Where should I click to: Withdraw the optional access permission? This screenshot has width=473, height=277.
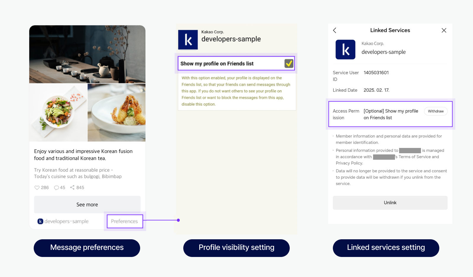(435, 111)
